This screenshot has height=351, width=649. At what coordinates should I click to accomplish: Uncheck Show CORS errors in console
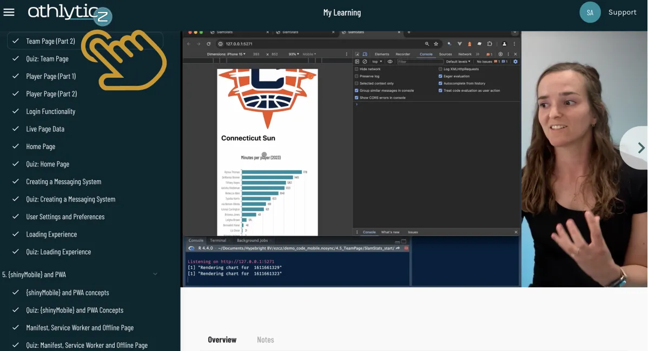click(356, 98)
